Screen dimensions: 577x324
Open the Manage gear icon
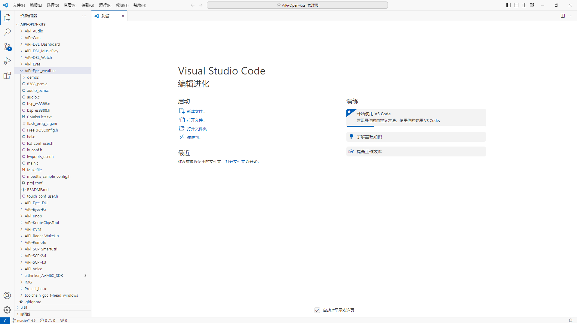7,310
